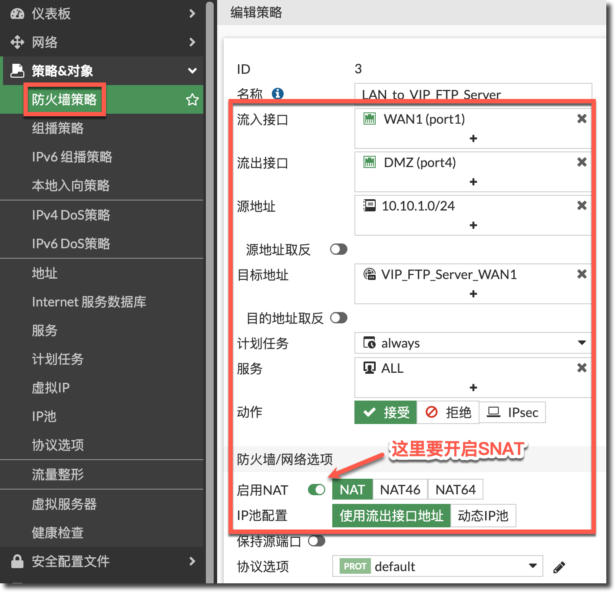The width and height of the screenshot is (615, 592).
Task: Open the 协议选项 default dropdown
Action: coord(437,566)
